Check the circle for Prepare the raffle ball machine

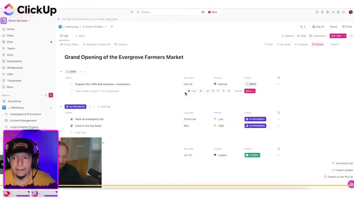71,84
